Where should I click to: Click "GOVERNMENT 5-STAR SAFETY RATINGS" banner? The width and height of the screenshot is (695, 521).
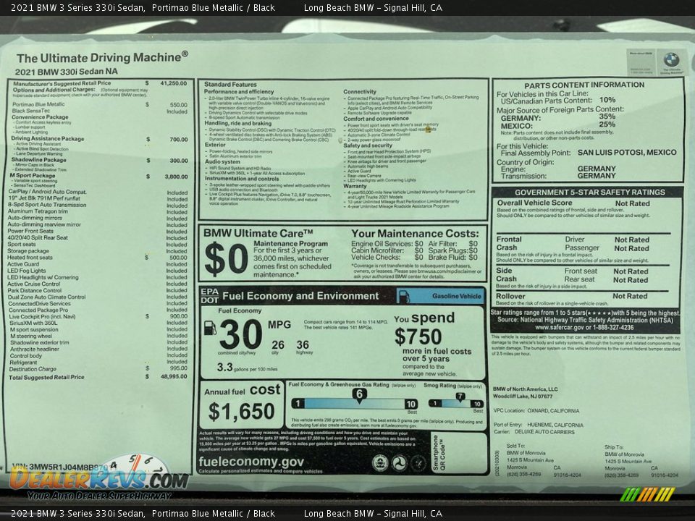click(589, 192)
